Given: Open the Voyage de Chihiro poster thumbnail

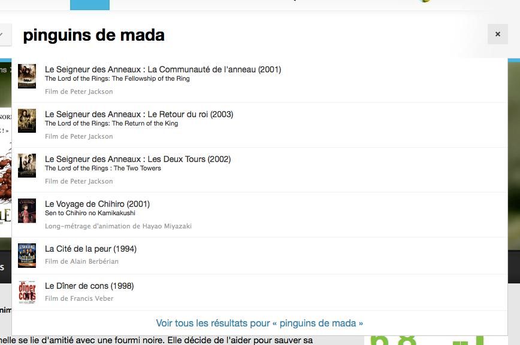Looking at the screenshot, I should coord(27,210).
